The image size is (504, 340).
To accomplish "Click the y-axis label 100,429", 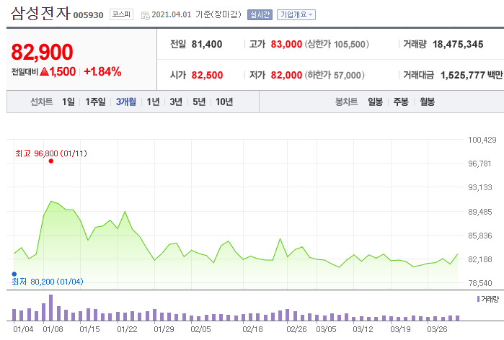I will coord(482,140).
